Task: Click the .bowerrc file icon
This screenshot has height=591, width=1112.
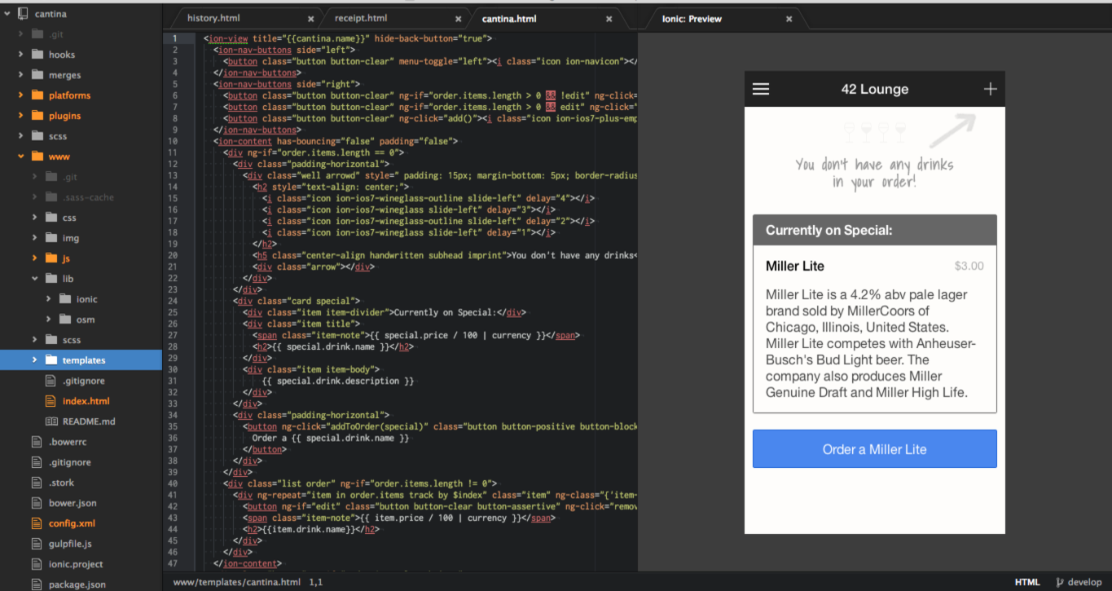Action: pos(37,442)
